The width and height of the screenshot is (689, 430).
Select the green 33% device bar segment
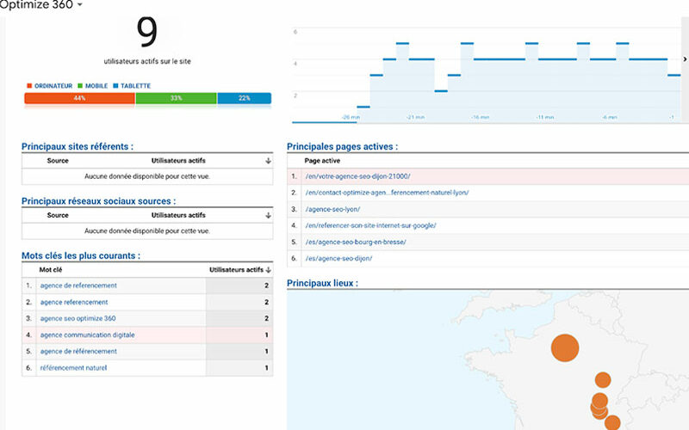tap(176, 98)
